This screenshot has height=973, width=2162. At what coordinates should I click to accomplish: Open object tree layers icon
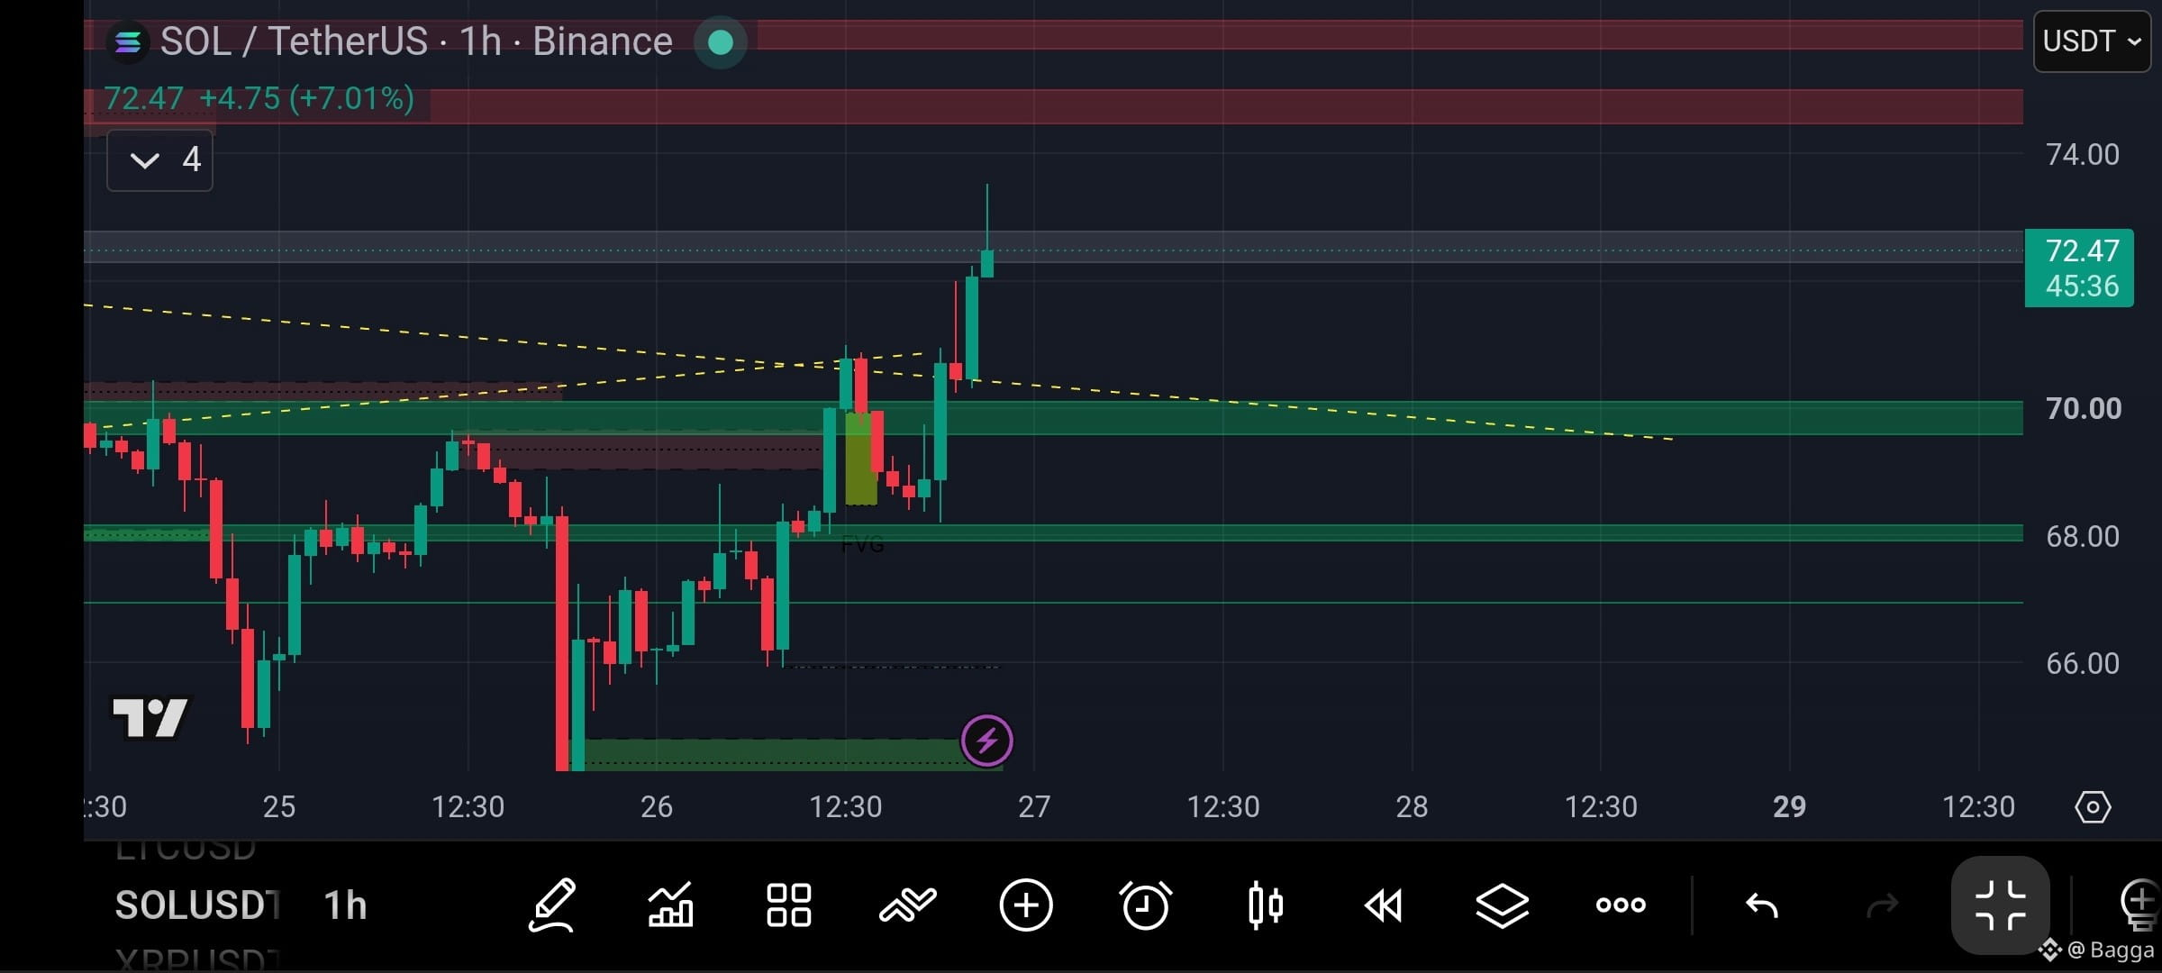coord(1502,905)
